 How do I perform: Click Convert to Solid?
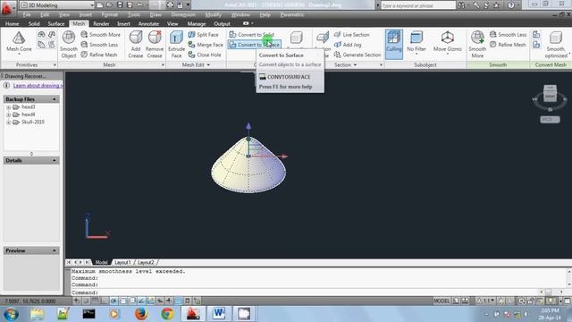tap(251, 35)
